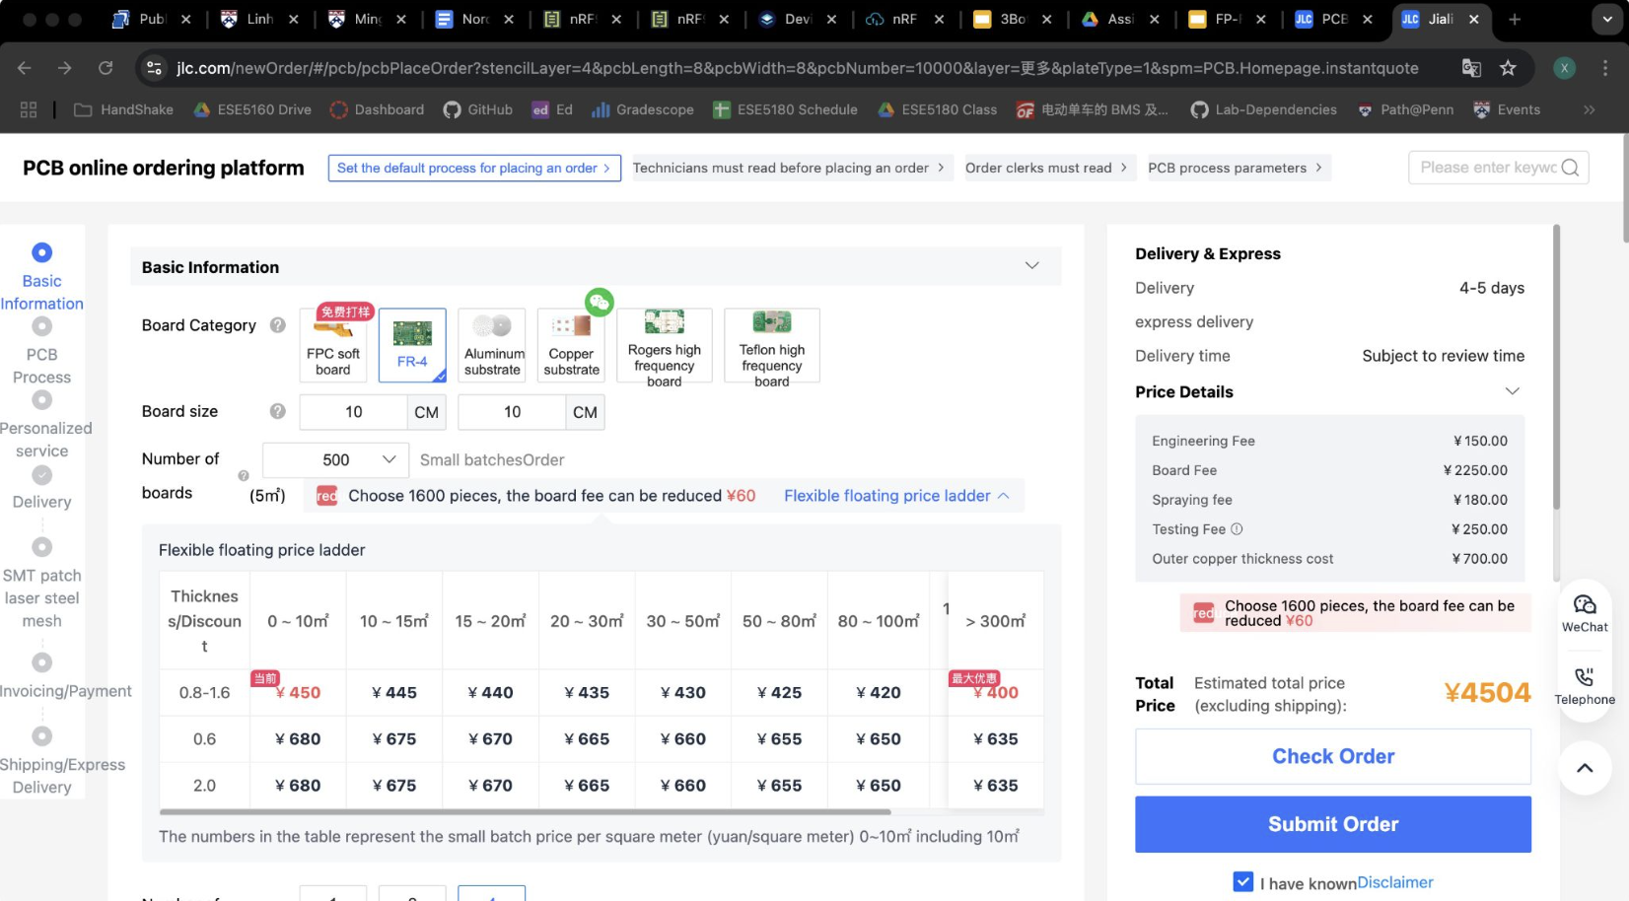Open the Disclaimer link
The image size is (1629, 901).
click(1395, 882)
